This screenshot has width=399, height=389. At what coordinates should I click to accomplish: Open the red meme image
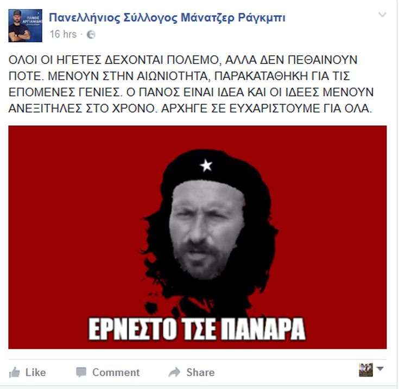click(x=198, y=237)
